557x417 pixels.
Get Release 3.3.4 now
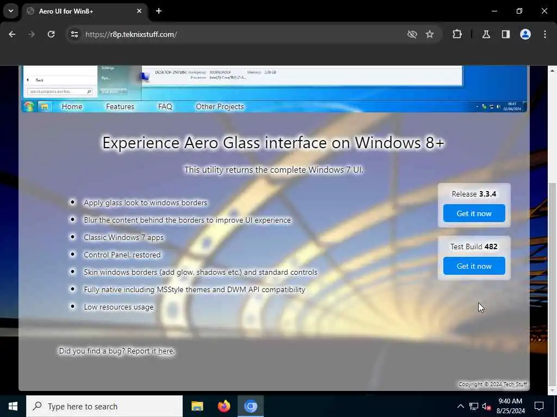[x=474, y=213]
